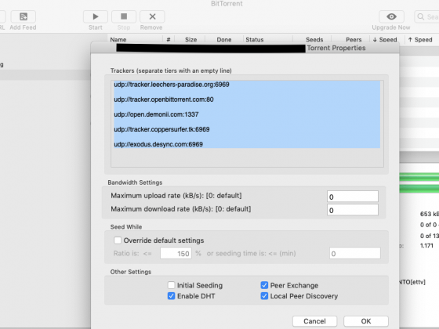Image resolution: width=439 pixels, height=329 pixels.
Task: Start the torrent with the Start play icon
Action: pos(96,16)
